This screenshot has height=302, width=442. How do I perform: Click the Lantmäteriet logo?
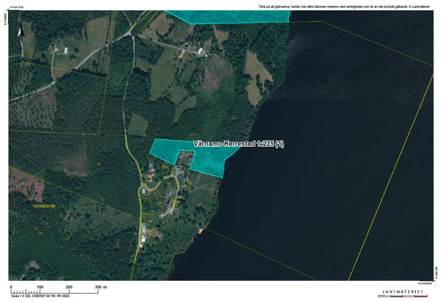[x=402, y=292]
